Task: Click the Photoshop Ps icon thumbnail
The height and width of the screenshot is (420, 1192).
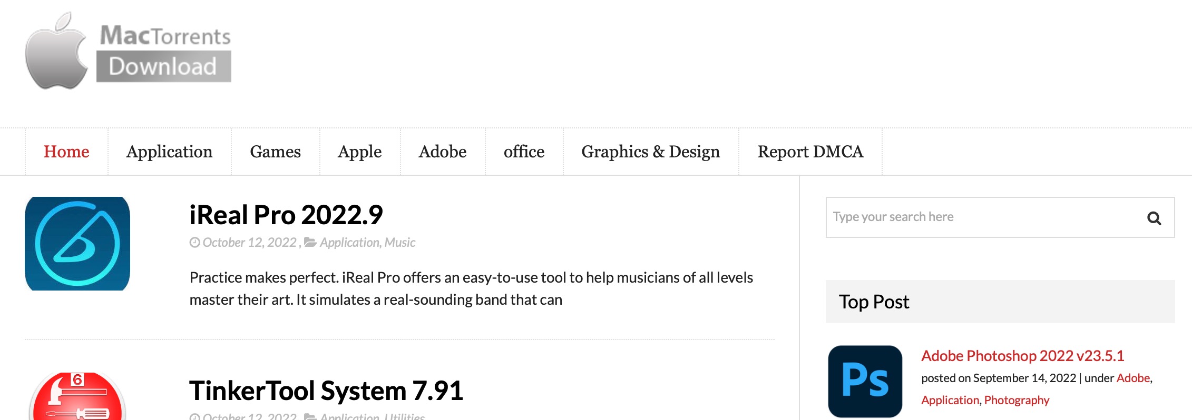Action: coord(865,381)
